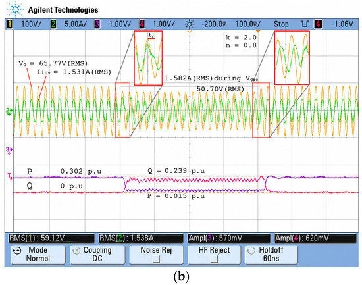Click the orange trigger position marker at top

click(x=258, y=31)
